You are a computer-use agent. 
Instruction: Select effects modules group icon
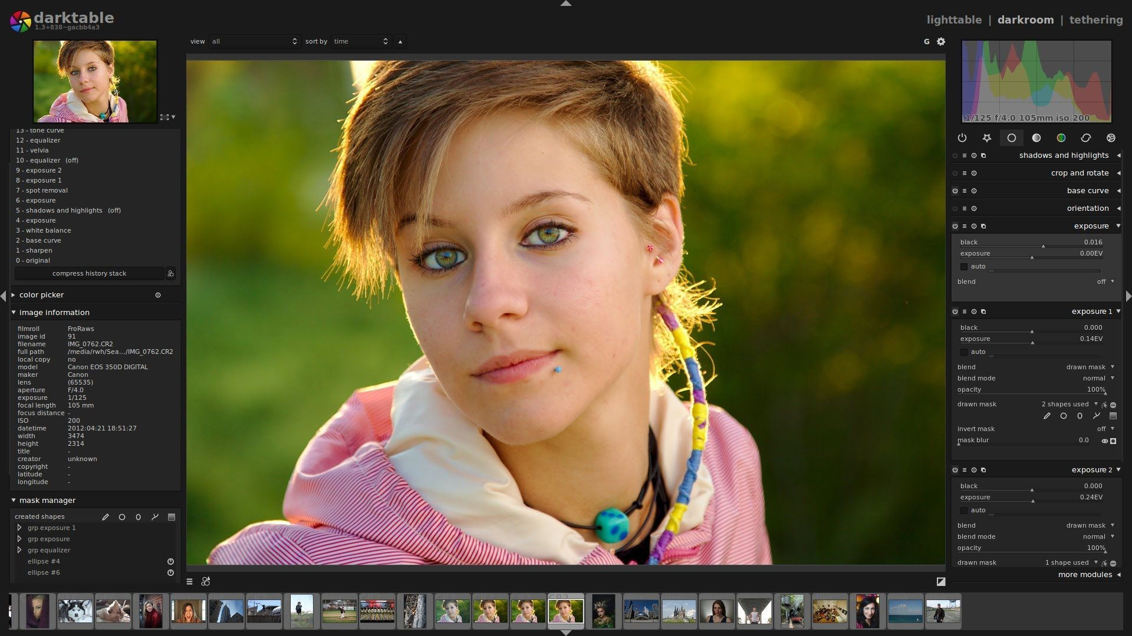(x=1111, y=138)
